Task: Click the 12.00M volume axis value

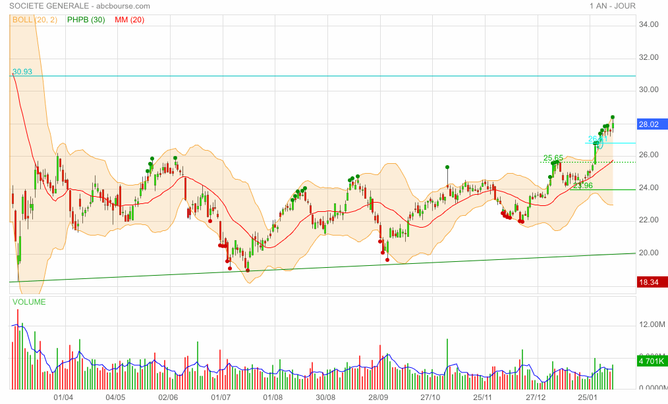Action: (x=652, y=324)
